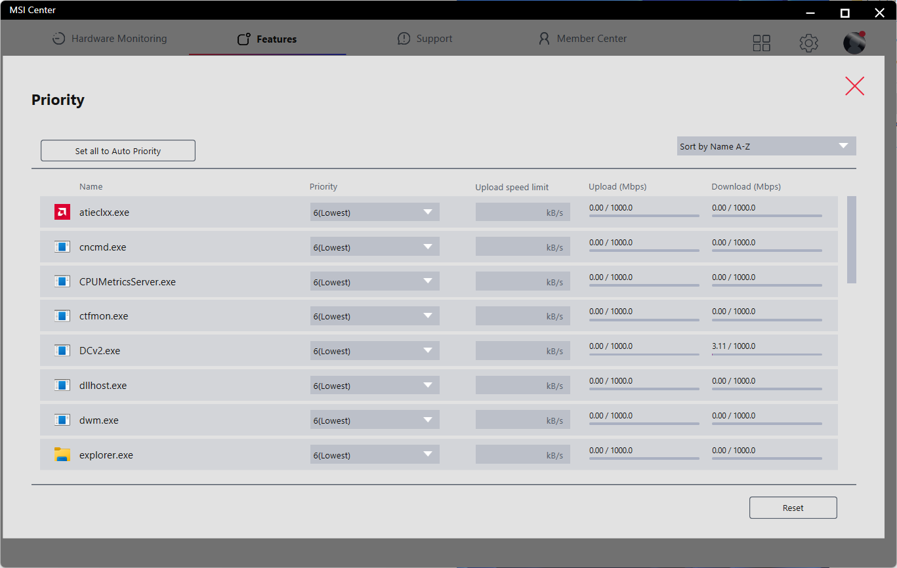Viewport: 897px width, 568px height.
Task: Click upload speed limit field for explorer.exe
Action: click(523, 455)
